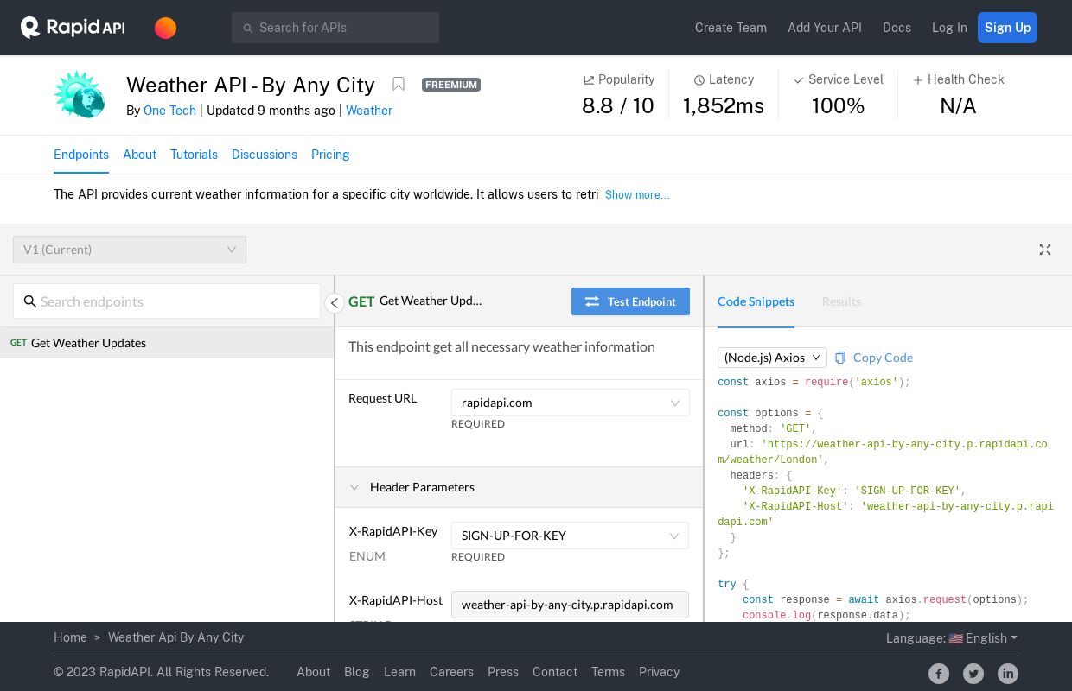
Task: Click the Popularity trend icon
Action: [589, 79]
